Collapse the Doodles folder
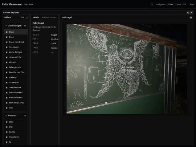The height and width of the screenshot is (147, 196). tap(16, 116)
